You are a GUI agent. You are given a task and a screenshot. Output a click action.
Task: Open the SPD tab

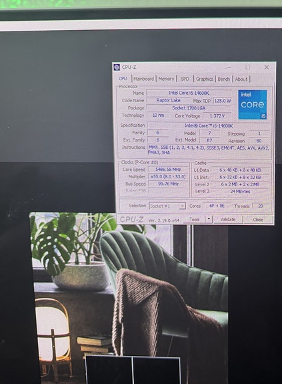(185, 79)
